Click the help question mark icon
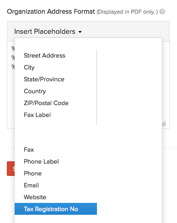 pos(162,12)
